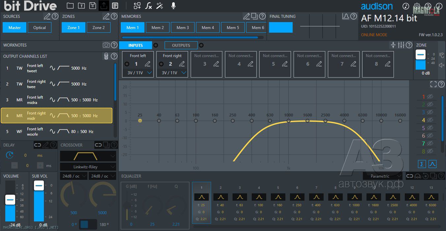Open Zones help question mark icon

click(114, 16)
